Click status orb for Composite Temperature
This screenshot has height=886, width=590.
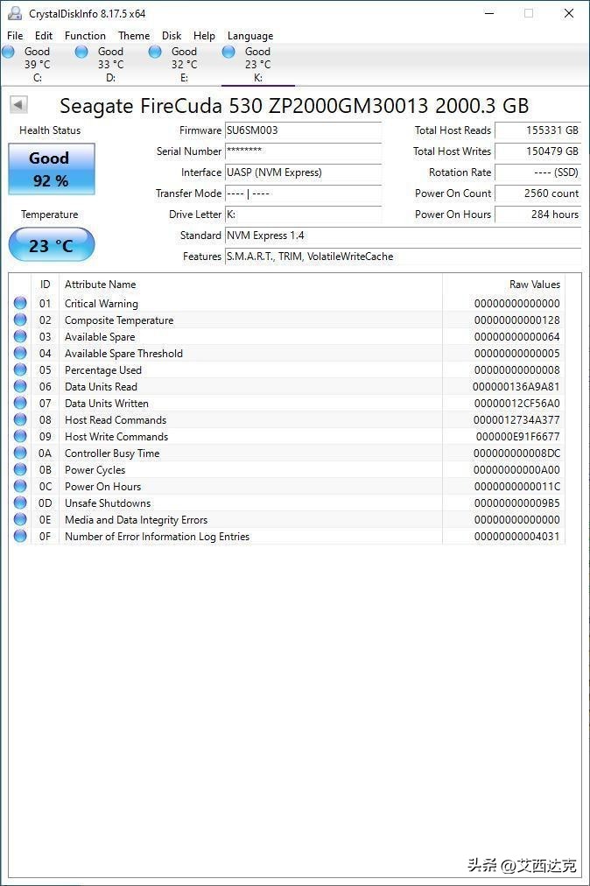[20, 320]
